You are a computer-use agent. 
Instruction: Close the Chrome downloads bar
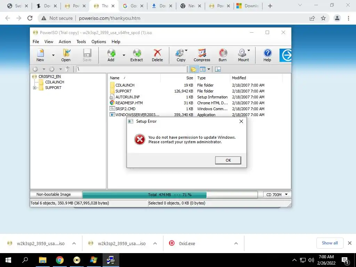[x=350, y=243]
